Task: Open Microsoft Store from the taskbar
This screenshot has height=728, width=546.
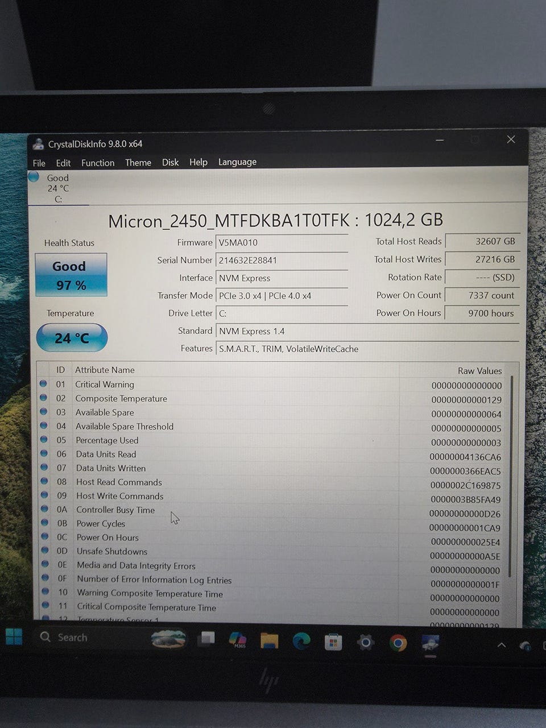Action: 333,643
